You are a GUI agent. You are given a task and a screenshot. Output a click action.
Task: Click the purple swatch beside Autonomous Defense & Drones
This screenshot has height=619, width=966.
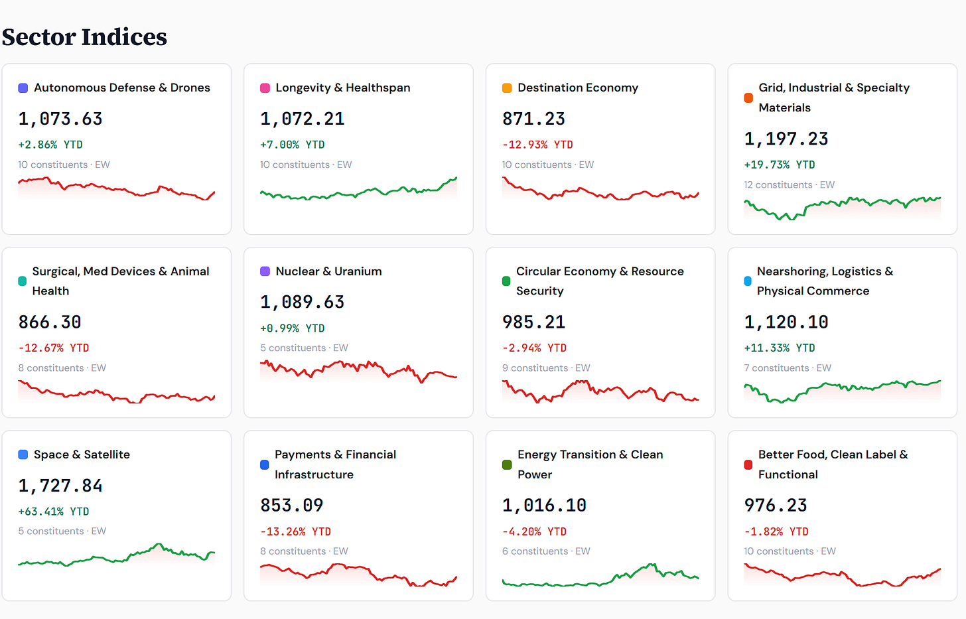[23, 88]
